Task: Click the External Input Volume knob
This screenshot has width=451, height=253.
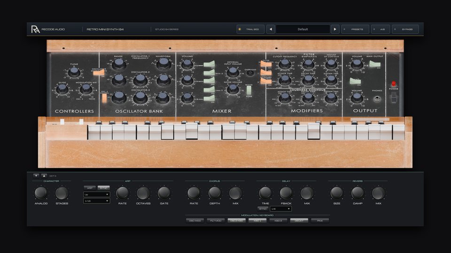Action: (233, 72)
